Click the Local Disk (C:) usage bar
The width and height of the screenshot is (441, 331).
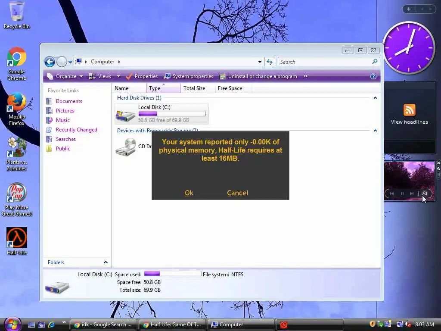click(172, 114)
